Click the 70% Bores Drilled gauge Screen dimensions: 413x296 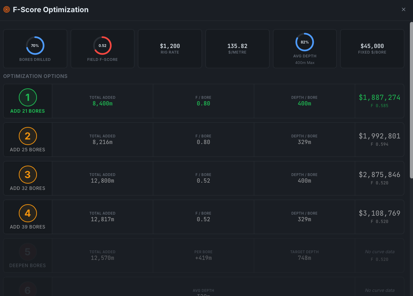click(x=35, y=45)
